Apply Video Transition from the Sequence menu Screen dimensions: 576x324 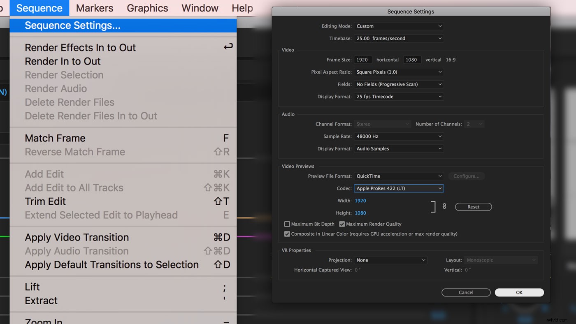(77, 237)
